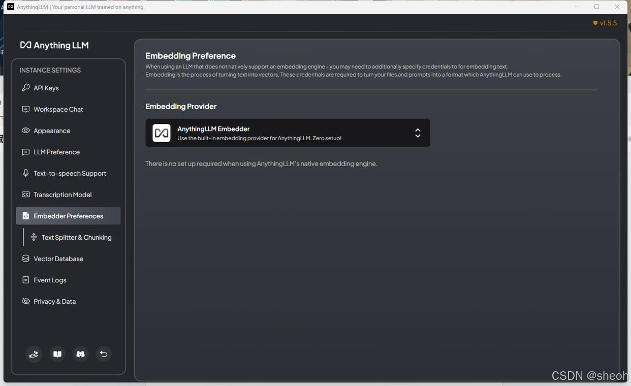Navigate to Transcription Model settings
The height and width of the screenshot is (386, 631).
[68, 195]
